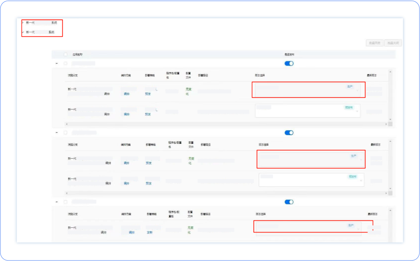Click up arrow of first sub-table's vertical scrollbar
The image size is (420, 261).
[390, 72]
